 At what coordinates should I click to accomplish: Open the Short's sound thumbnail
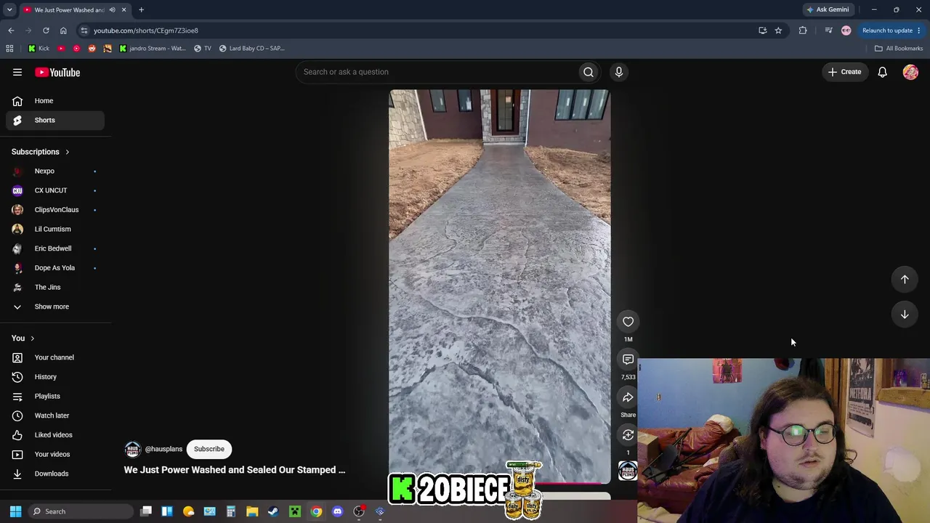click(628, 471)
